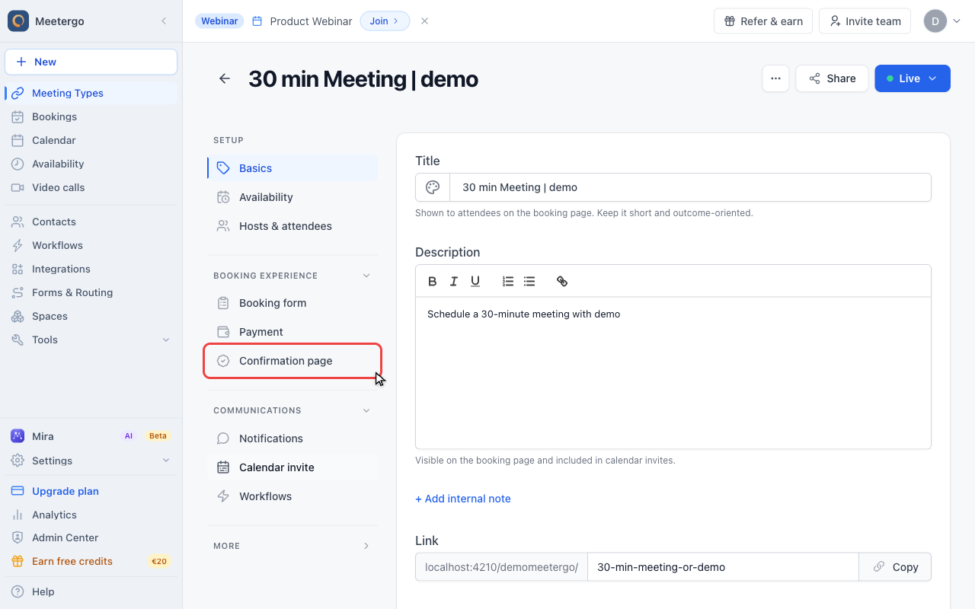Open the user account dropdown
The image size is (975, 609).
(x=943, y=21)
